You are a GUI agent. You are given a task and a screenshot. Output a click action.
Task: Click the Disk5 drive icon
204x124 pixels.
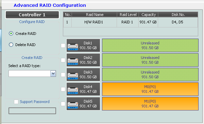pyautogui.click(x=73, y=105)
